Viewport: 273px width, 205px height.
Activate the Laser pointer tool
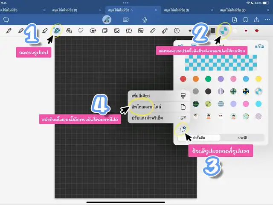(x=164, y=31)
